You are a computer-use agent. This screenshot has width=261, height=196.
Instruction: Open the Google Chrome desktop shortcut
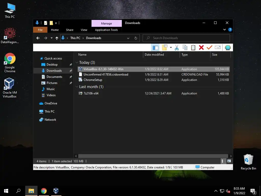10,63
